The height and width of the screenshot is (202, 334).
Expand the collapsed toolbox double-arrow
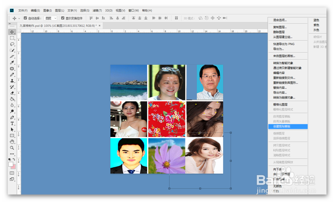(x=10, y=24)
